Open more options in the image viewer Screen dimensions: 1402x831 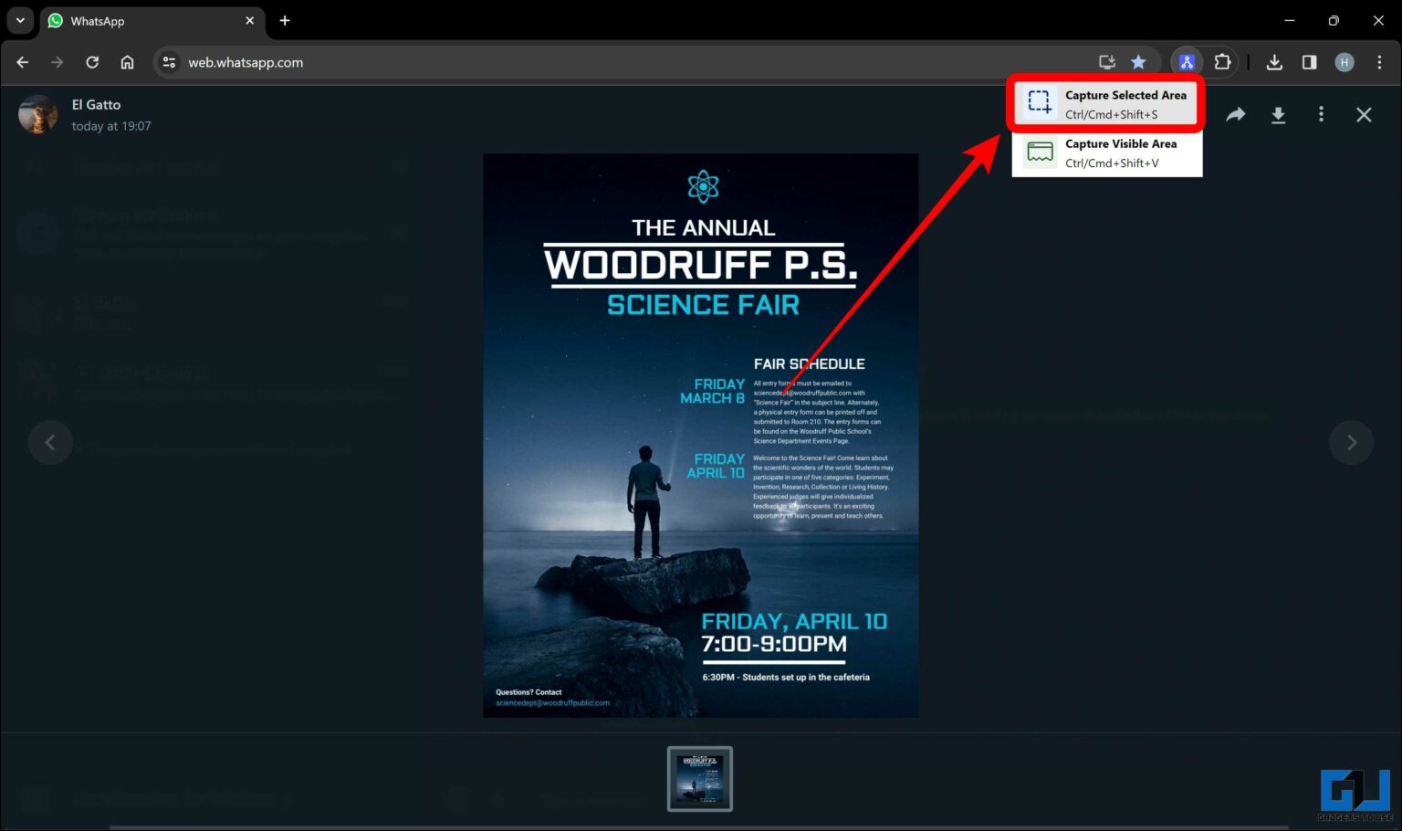(x=1321, y=114)
